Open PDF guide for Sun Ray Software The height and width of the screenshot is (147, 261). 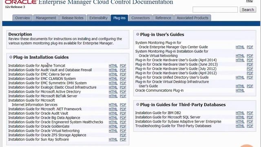coord(123,140)
